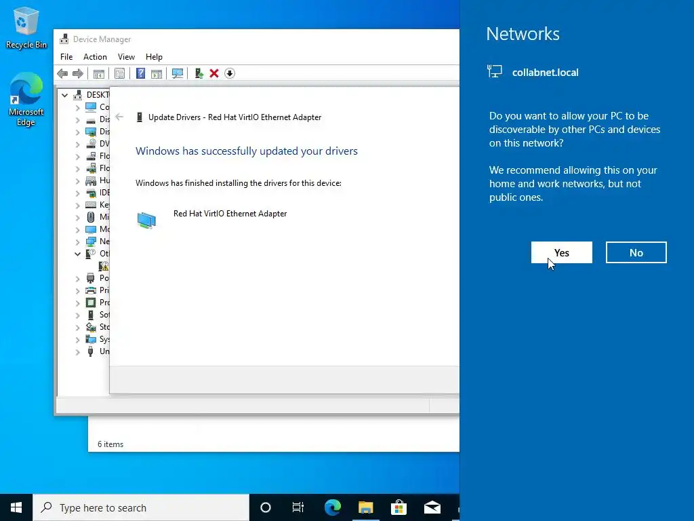Image resolution: width=694 pixels, height=521 pixels.
Task: Launch Edge from the taskbar
Action: (x=332, y=507)
